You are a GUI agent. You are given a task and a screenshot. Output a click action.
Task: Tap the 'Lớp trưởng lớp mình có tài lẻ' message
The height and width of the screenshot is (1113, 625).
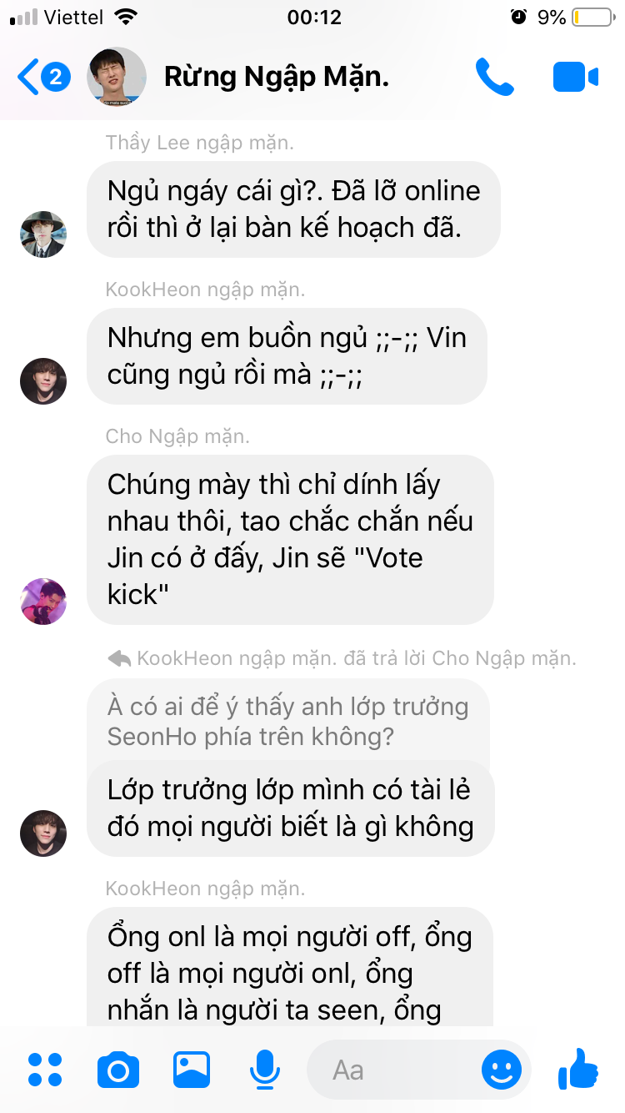point(290,808)
